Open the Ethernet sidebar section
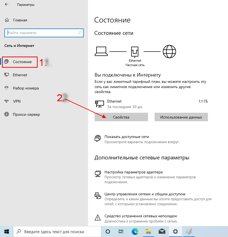Screen dimensions: 228x237 pyautogui.click(x=20, y=75)
